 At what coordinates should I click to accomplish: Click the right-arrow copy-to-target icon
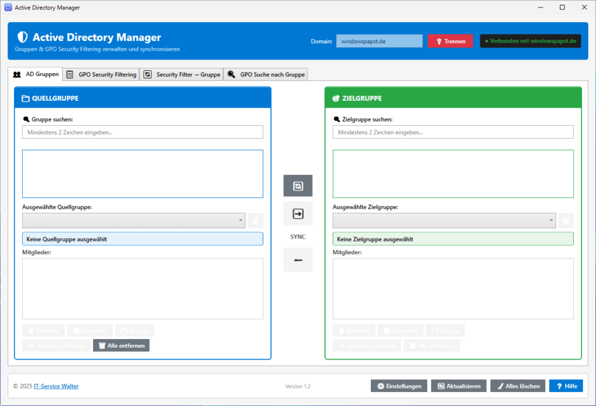click(x=298, y=214)
